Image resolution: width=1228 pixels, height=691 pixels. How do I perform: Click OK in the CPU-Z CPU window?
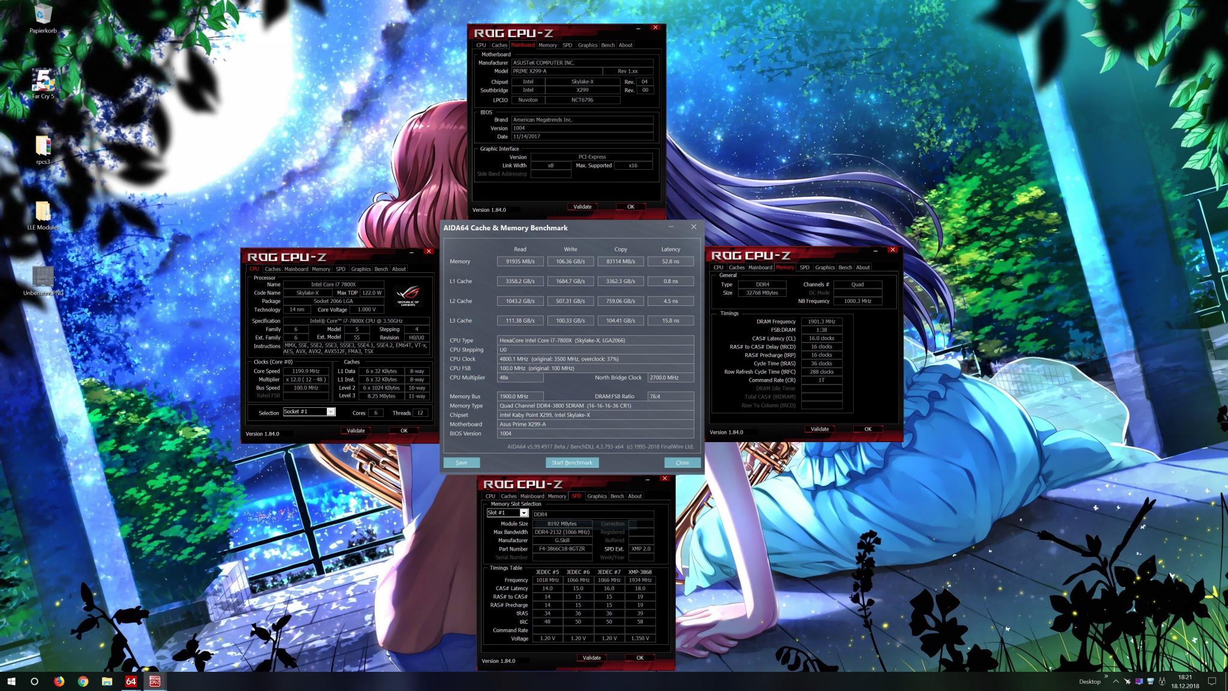(x=404, y=430)
